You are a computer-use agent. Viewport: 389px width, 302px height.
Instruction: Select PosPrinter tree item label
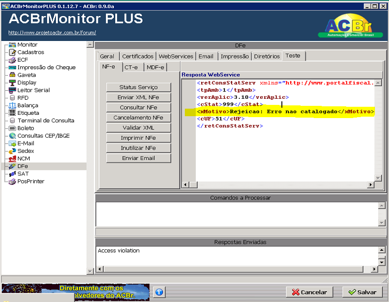pyautogui.click(x=31, y=182)
